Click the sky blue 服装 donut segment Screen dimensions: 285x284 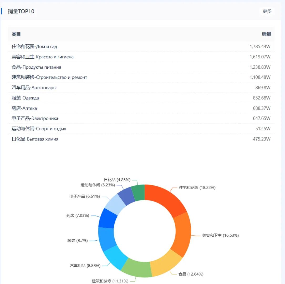click(107, 239)
